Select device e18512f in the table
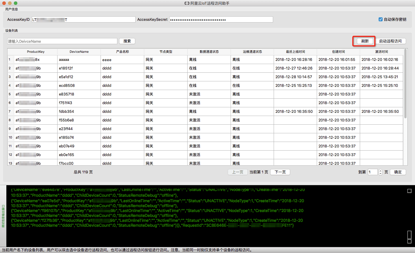 [x=79, y=68]
